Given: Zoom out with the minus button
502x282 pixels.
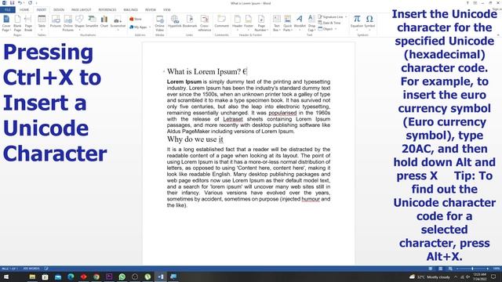Looking at the screenshot, I should pyautogui.click(x=457, y=269).
